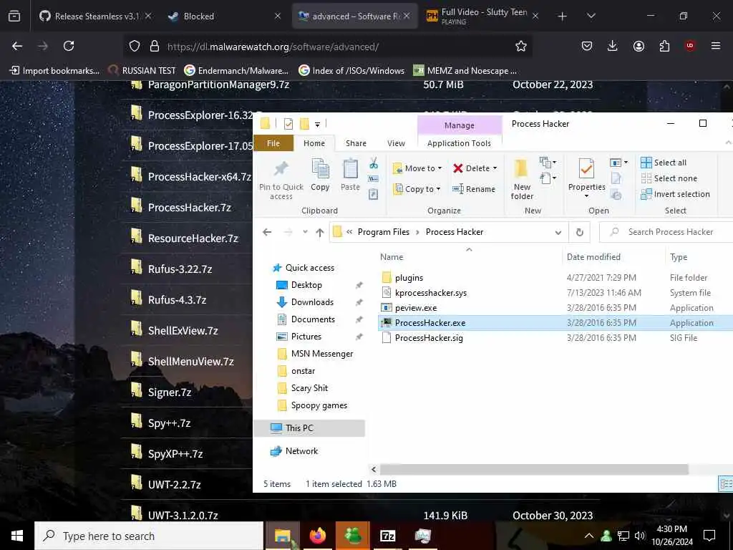Click the Firefox taskbar icon

click(318, 536)
